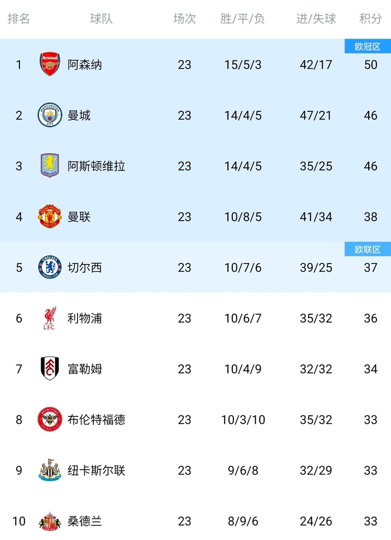Select team name 纽卡斯尔联
The width and height of the screenshot is (391, 540).
96,471
